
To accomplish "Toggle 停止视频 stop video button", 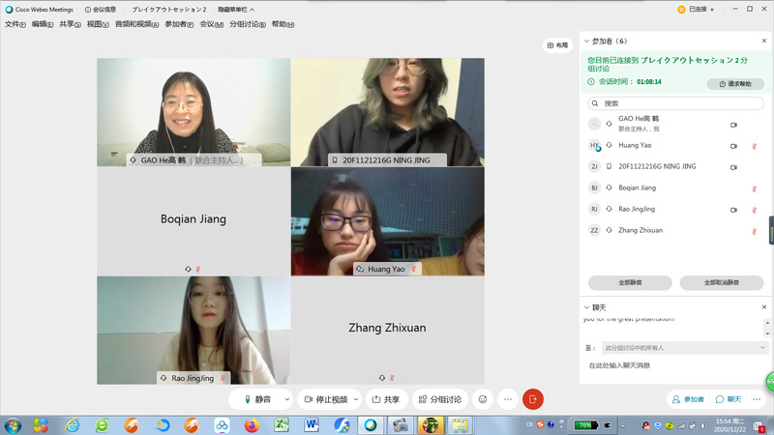I will 324,398.
